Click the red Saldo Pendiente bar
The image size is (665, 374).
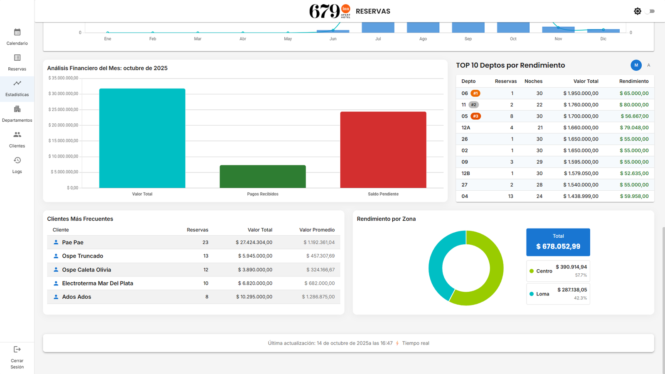tap(383, 150)
